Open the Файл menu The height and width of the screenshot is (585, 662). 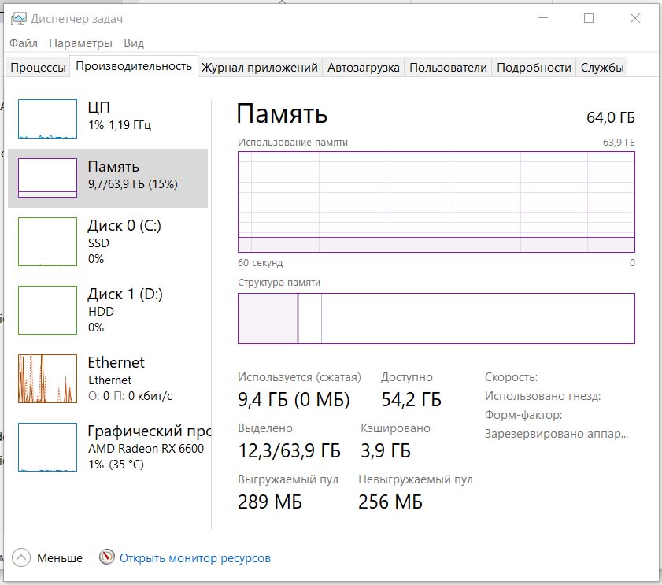(24, 43)
